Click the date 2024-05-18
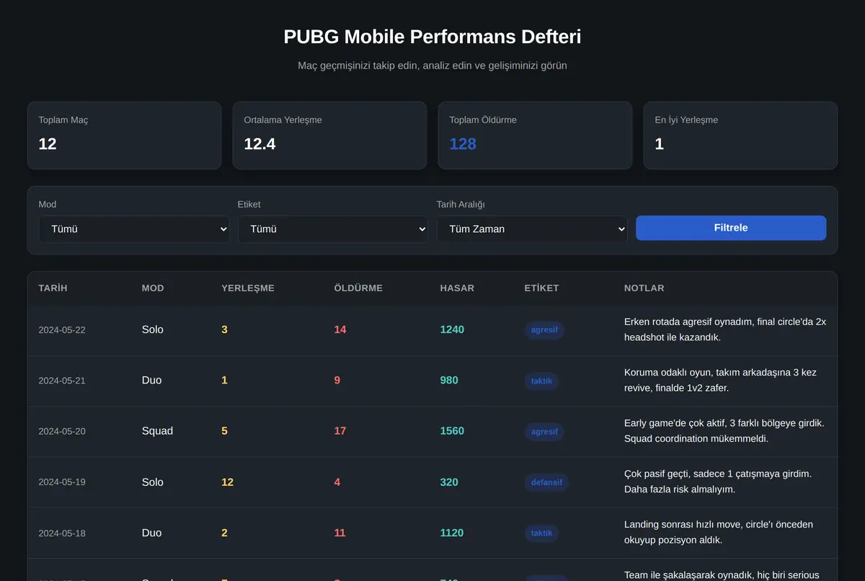The height and width of the screenshot is (581, 865). tap(62, 533)
